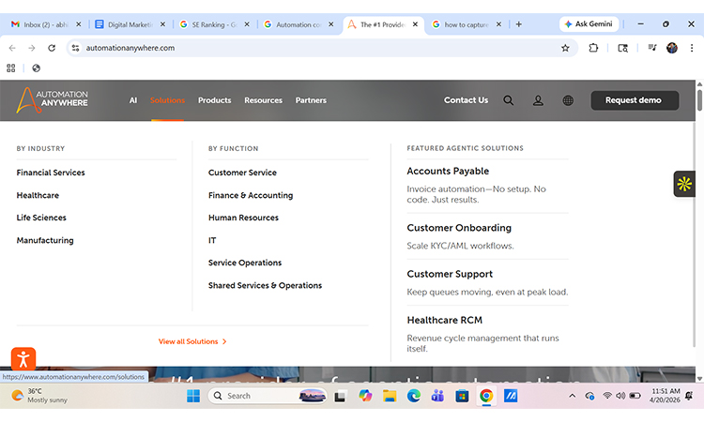Close the SE Ranking tab
Image resolution: width=704 pixels, height=422 pixels.
[247, 24]
